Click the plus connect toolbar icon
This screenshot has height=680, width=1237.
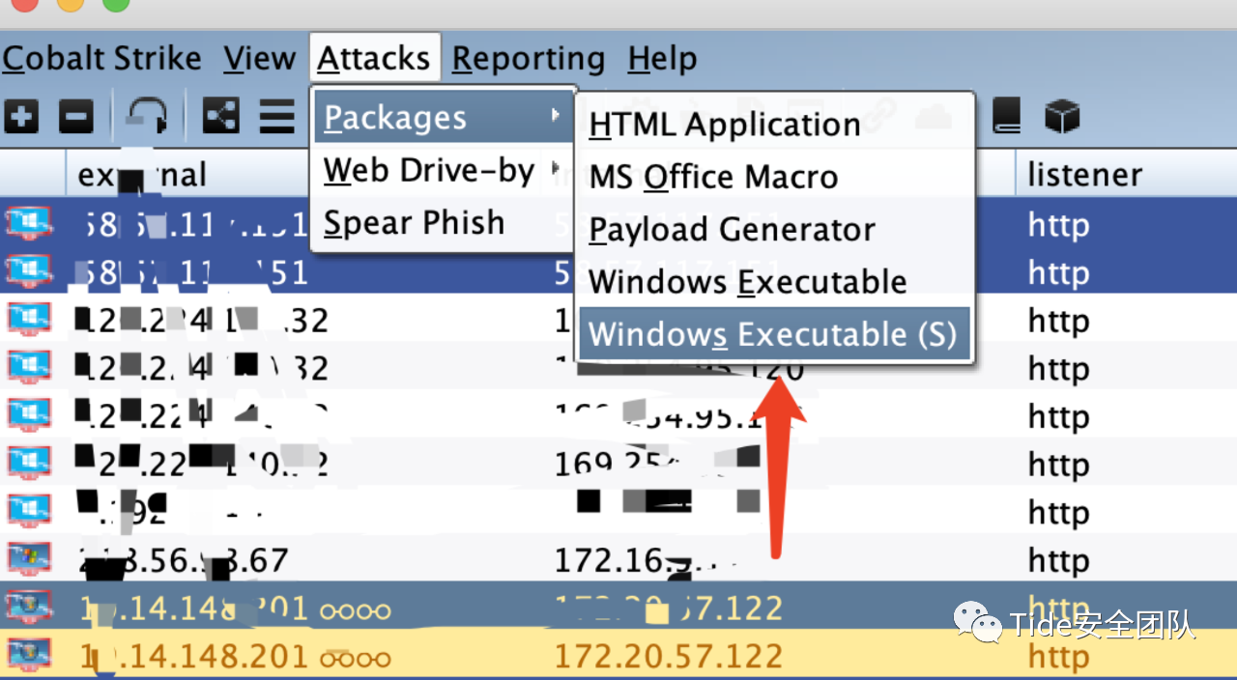(21, 117)
